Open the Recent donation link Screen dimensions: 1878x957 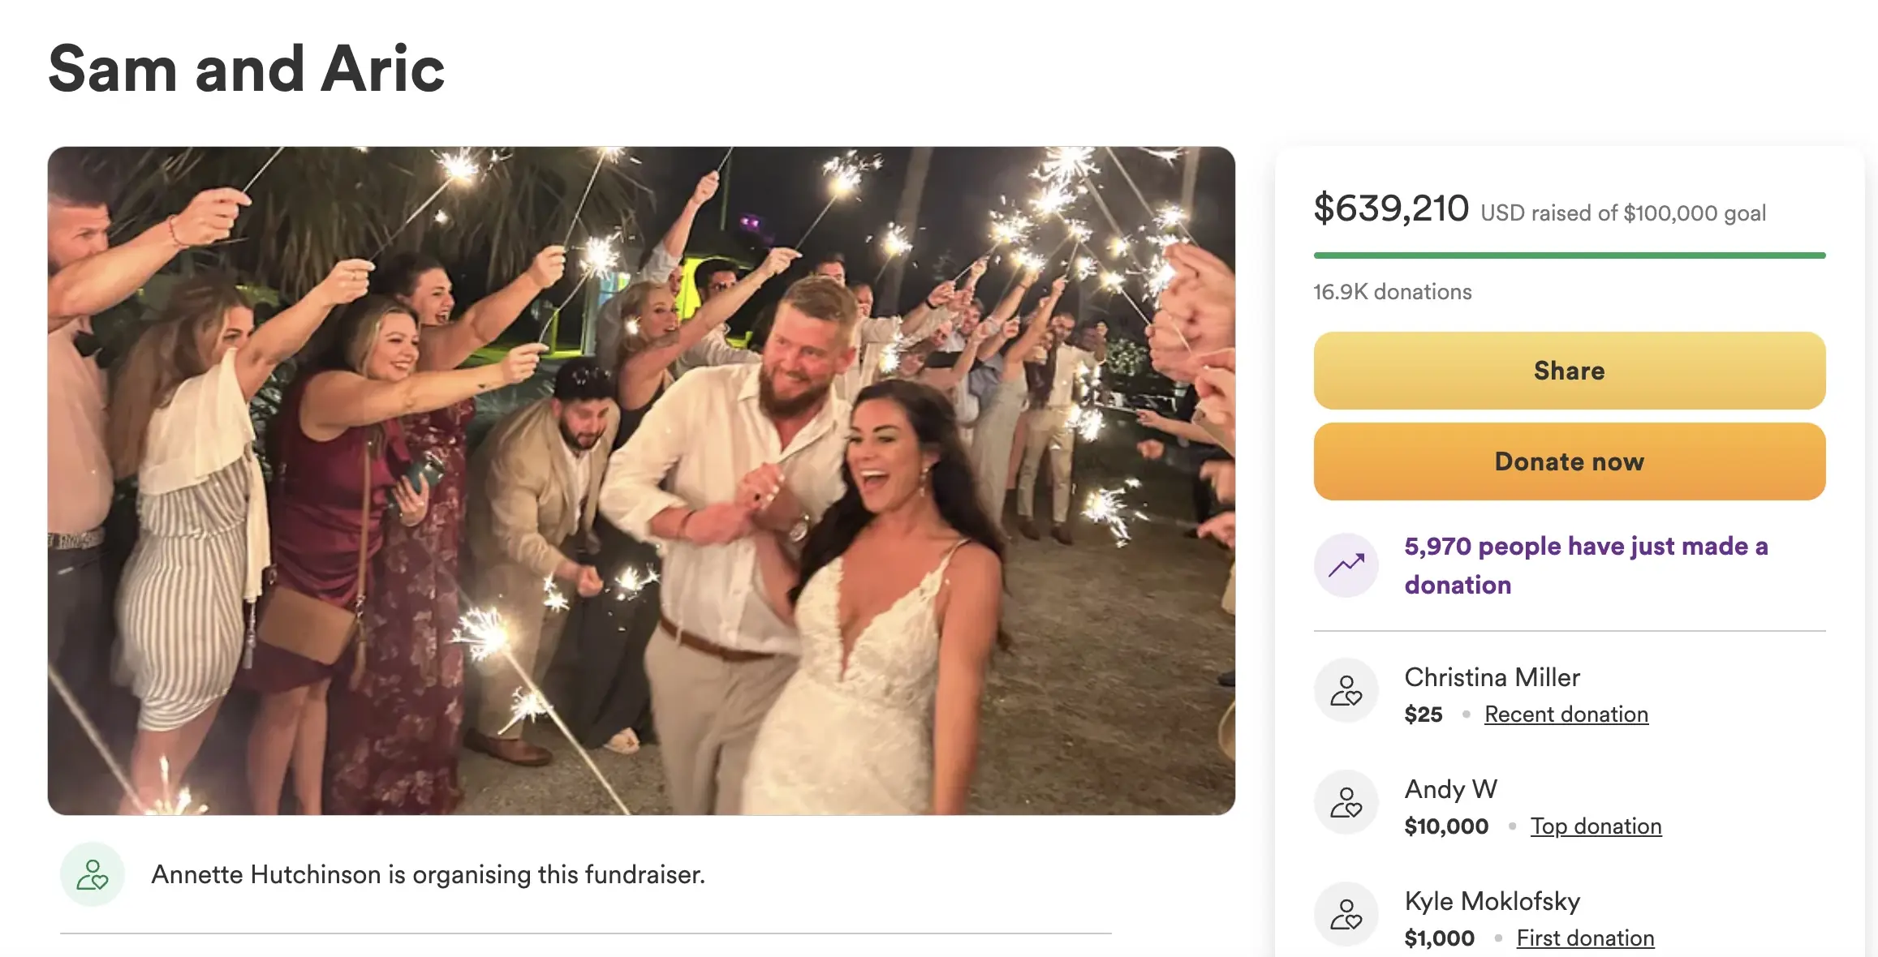tap(1566, 715)
